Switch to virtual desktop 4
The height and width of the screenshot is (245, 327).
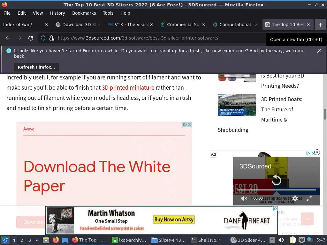pyautogui.click(x=37, y=240)
